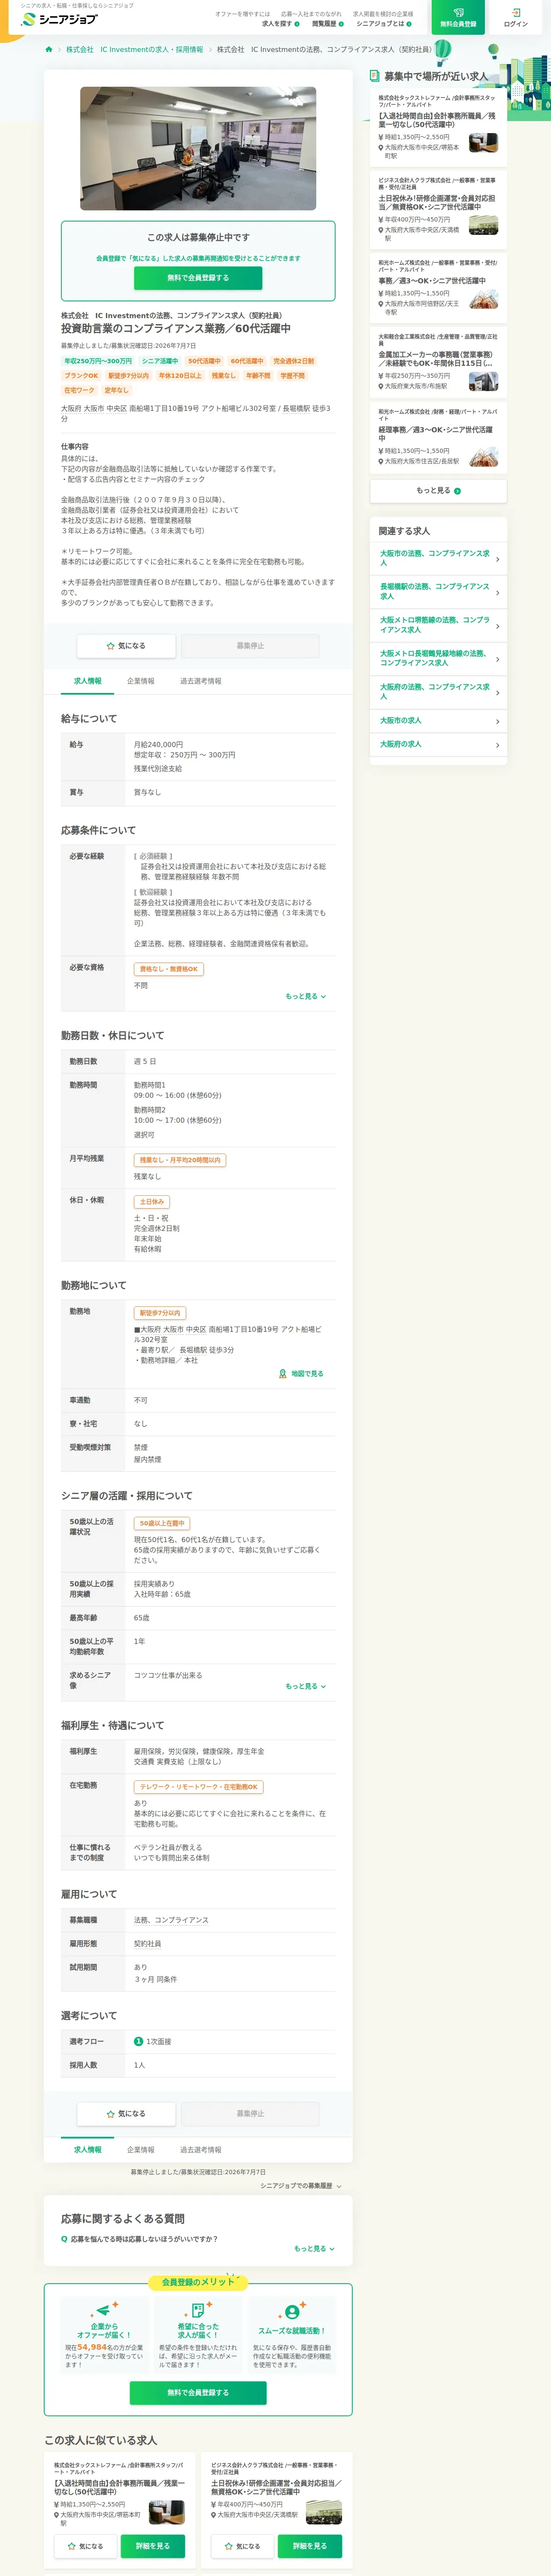Click the 募集停止 button above 給与について
This screenshot has width=551, height=2576.
point(250,646)
